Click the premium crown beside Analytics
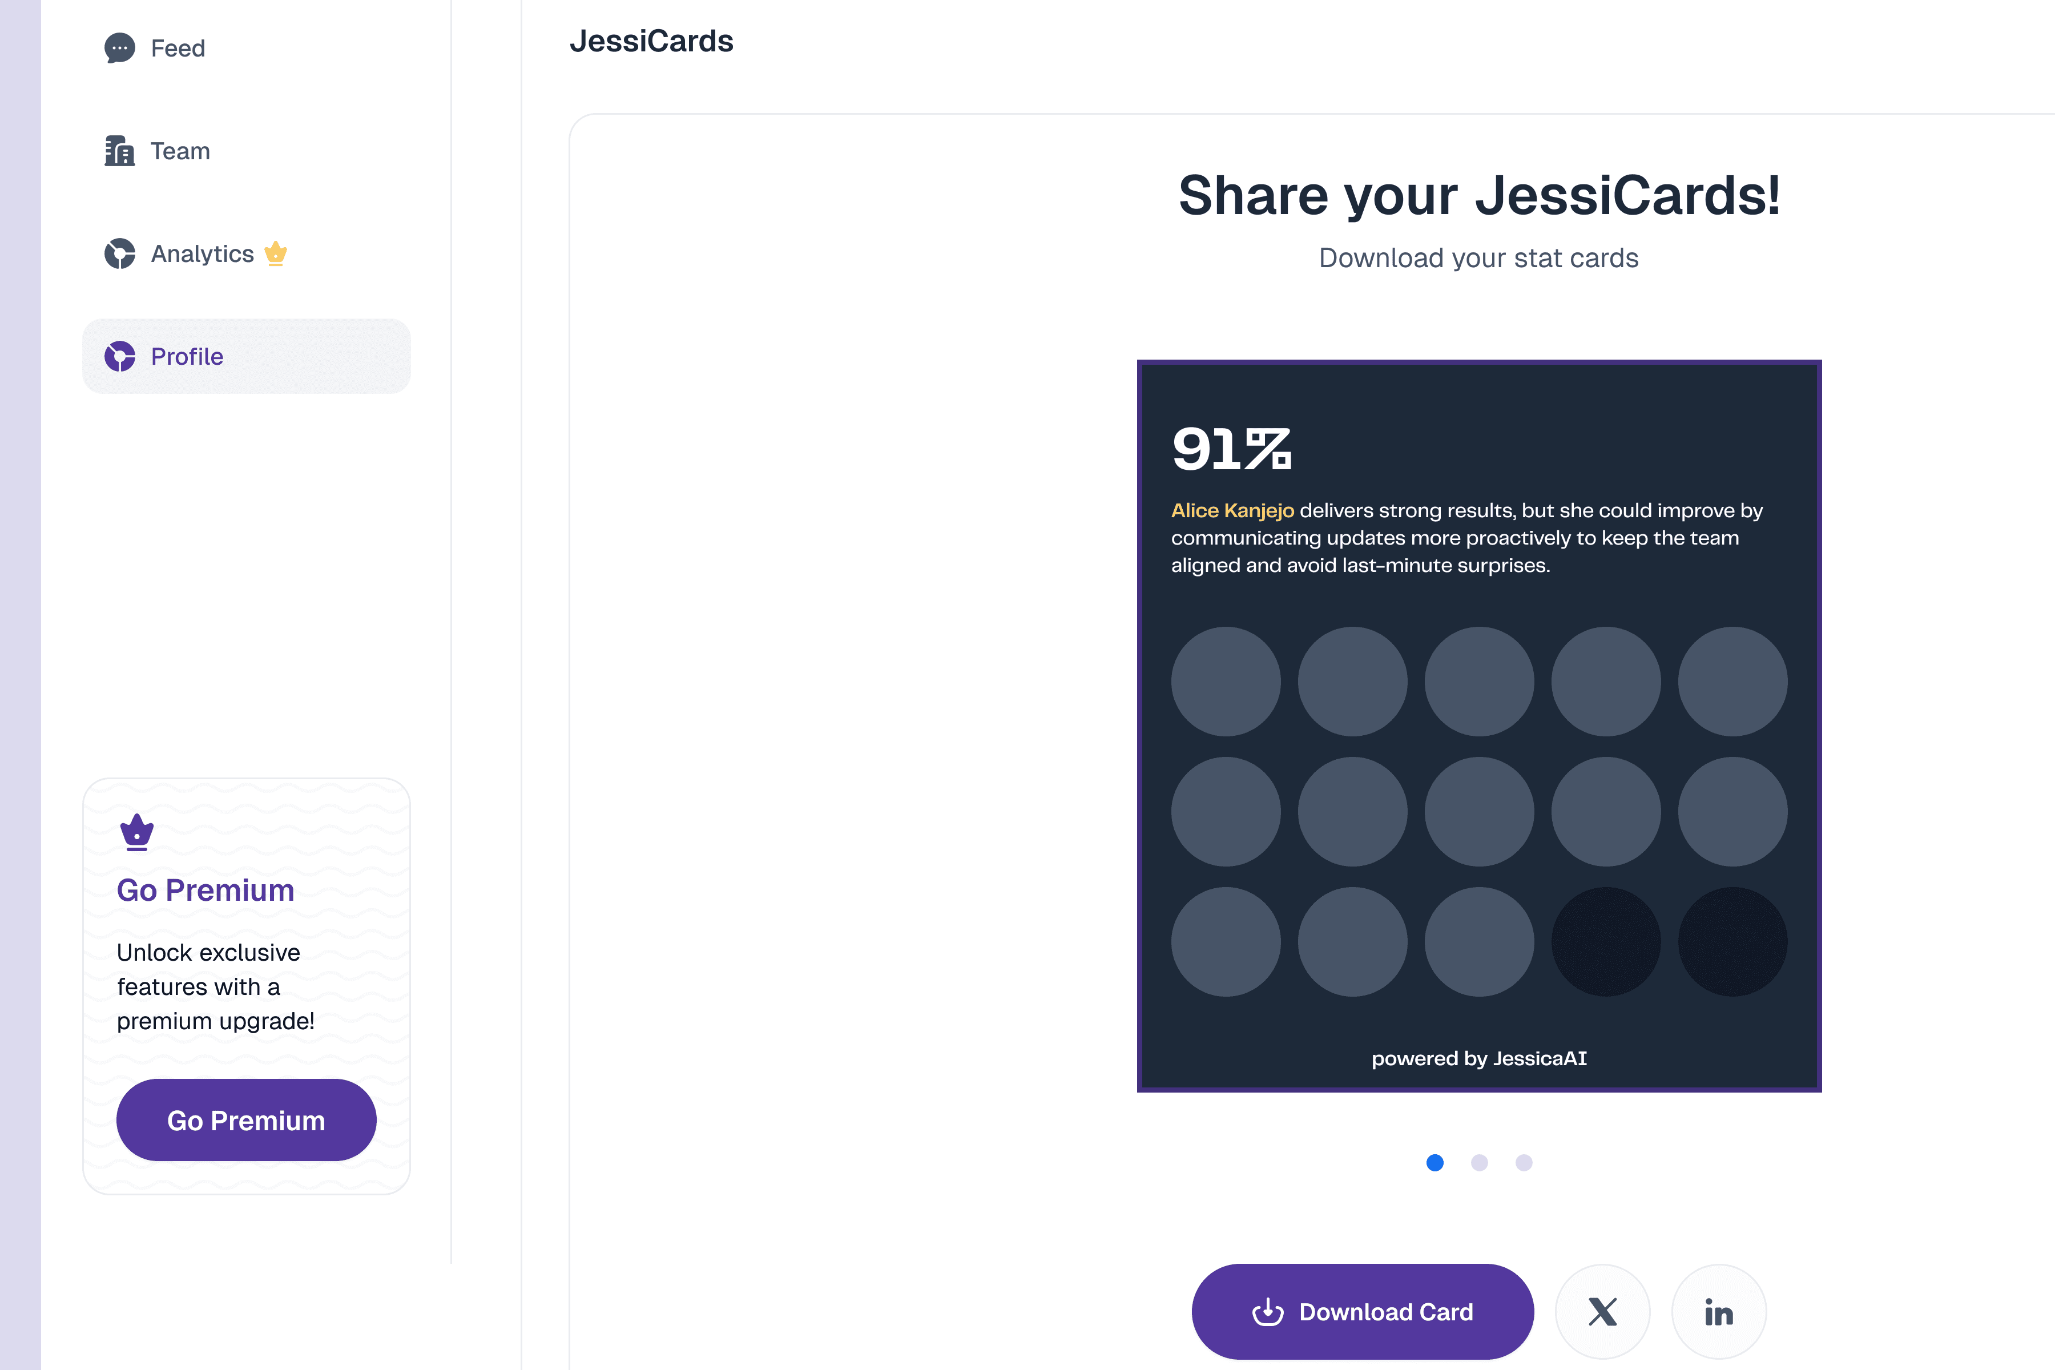The width and height of the screenshot is (2055, 1370). click(x=275, y=253)
